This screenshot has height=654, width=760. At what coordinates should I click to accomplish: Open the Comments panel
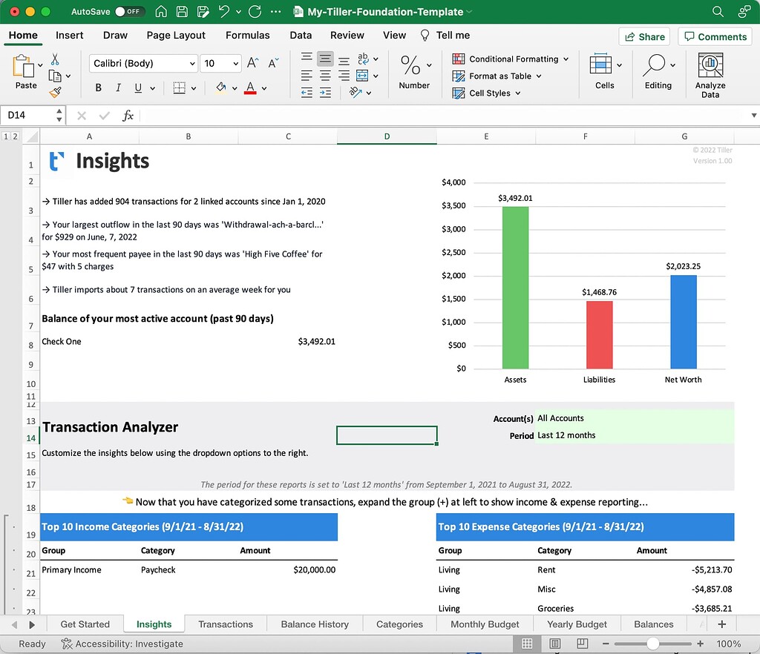pyautogui.click(x=714, y=36)
